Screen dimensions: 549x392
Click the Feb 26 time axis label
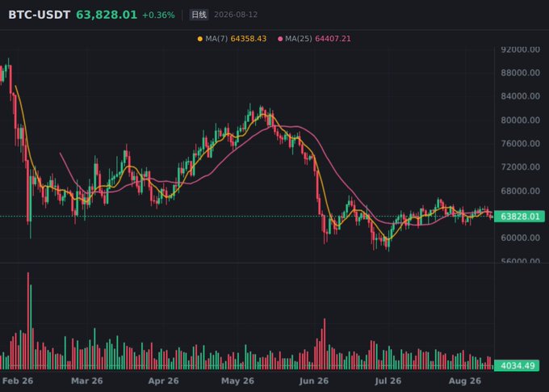18,381
